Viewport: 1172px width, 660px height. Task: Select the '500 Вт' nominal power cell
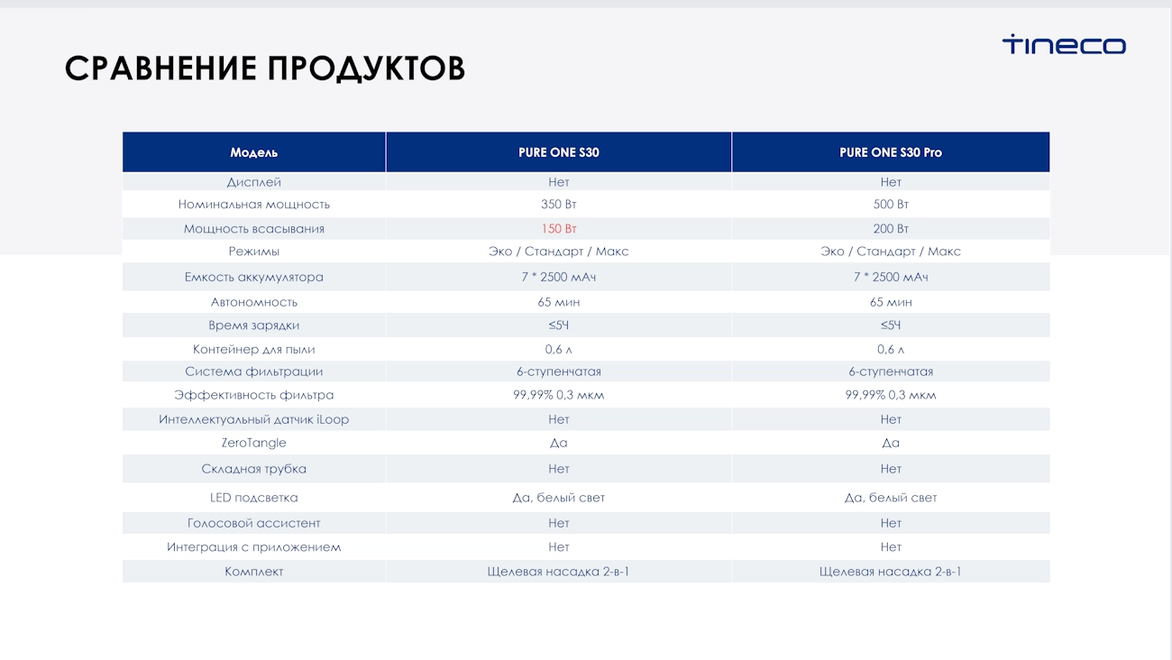pyautogui.click(x=891, y=205)
